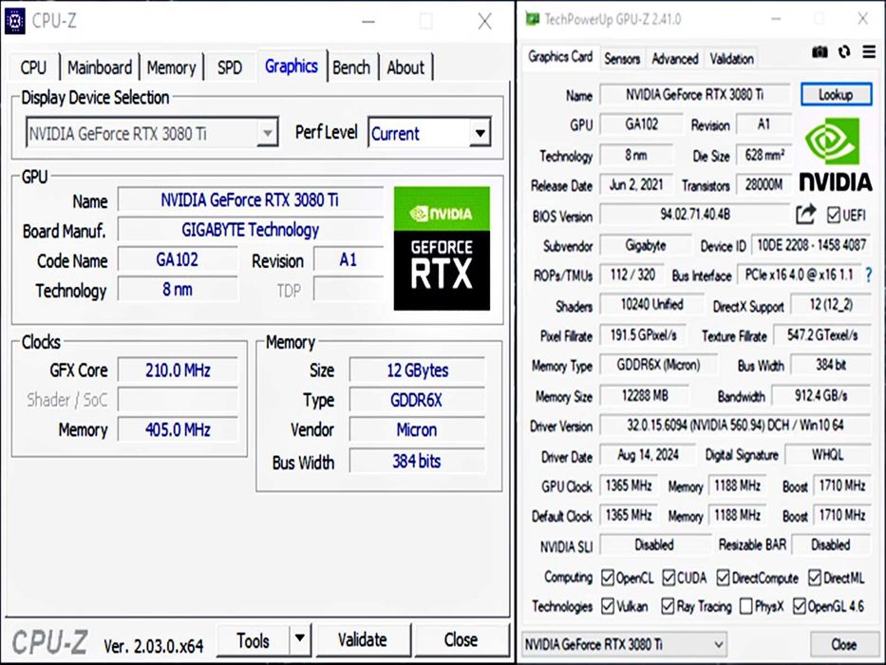The image size is (886, 665).
Task: Open the About tab in CPU-Z
Action: [x=405, y=67]
